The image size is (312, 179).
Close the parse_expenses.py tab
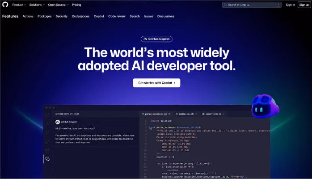tap(169, 114)
